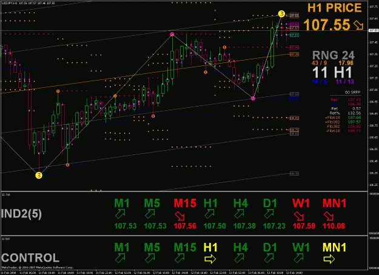Viewport: 379px width, 275px height.
Task: Click the MetaTrader copyright notice
Action: [37, 268]
